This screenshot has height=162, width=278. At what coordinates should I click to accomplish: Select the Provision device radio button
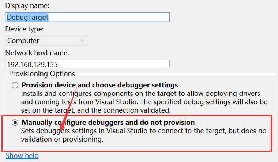pos(15,85)
